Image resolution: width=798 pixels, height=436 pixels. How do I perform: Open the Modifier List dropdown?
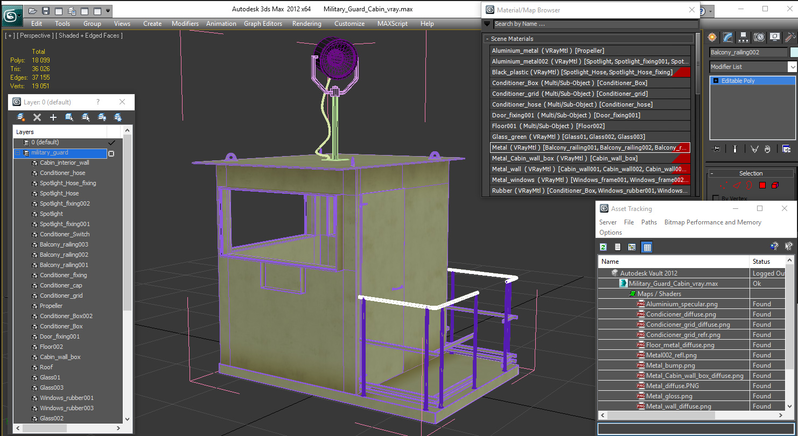(792, 67)
